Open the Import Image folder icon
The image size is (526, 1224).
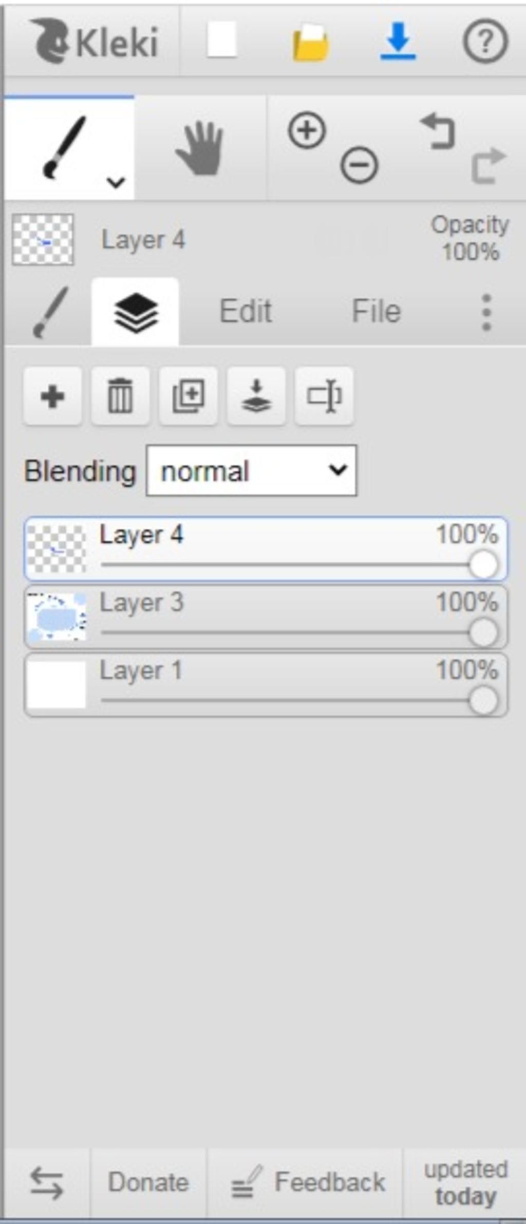coord(310,42)
